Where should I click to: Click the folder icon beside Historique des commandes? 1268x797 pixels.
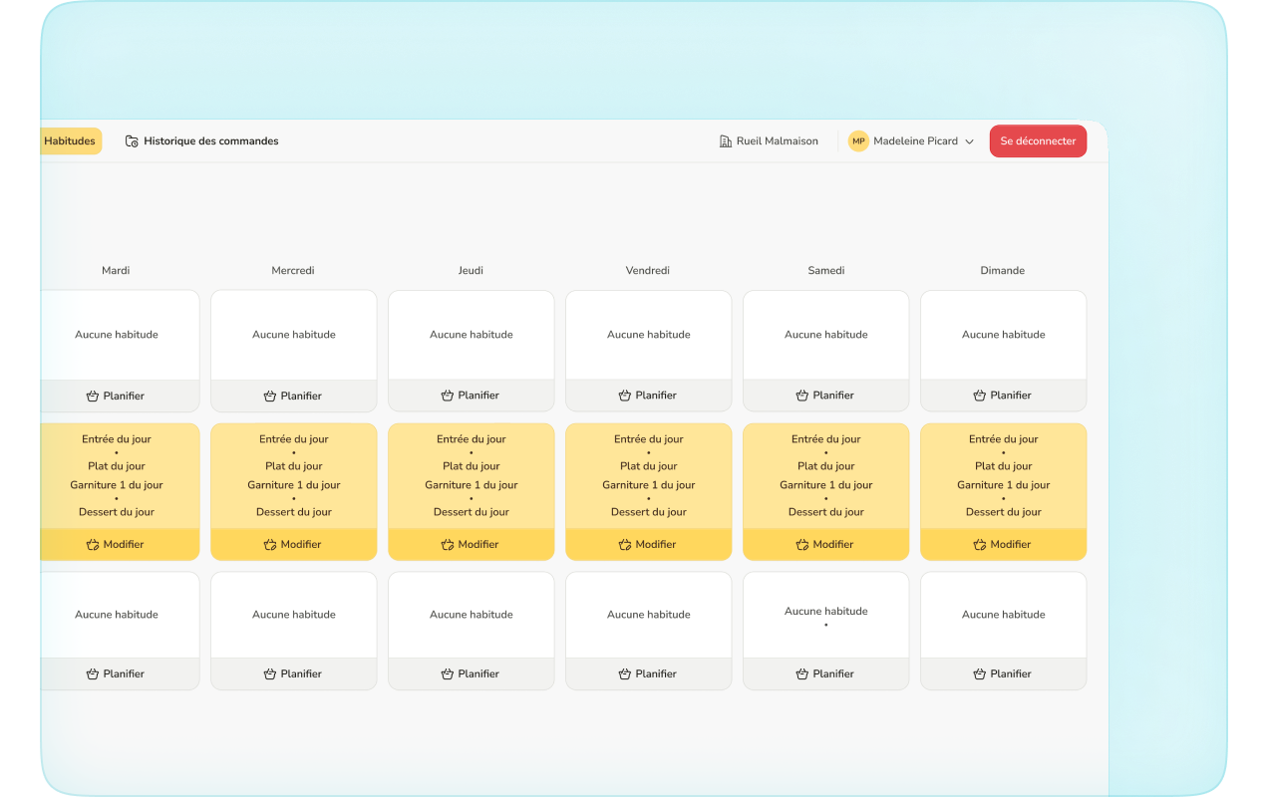pos(132,141)
